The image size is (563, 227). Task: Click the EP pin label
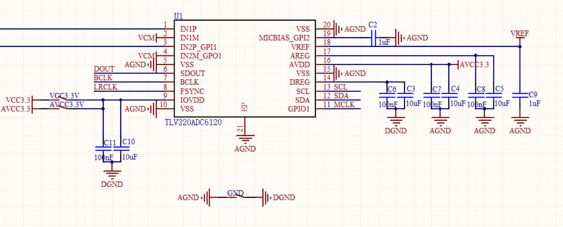coord(244,107)
